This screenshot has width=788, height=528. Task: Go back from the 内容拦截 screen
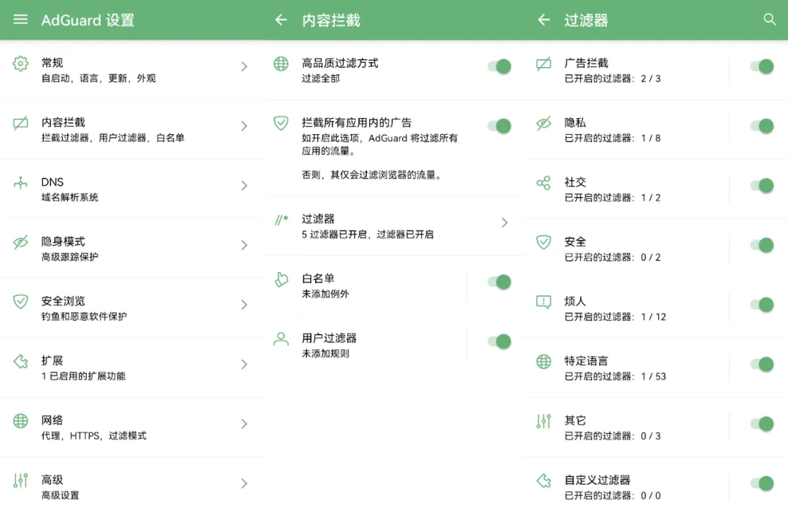(281, 20)
